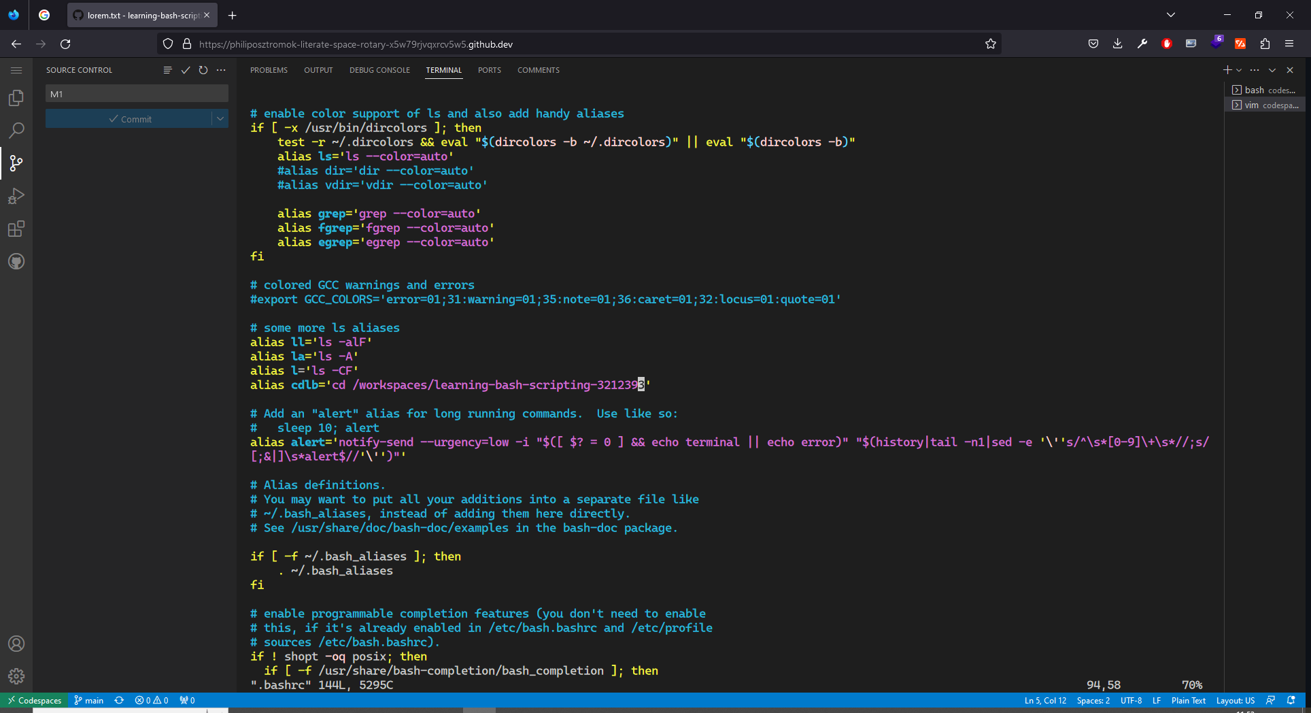Viewport: 1311px width, 713px height.
Task: Open the Ports tab
Action: (x=490, y=70)
